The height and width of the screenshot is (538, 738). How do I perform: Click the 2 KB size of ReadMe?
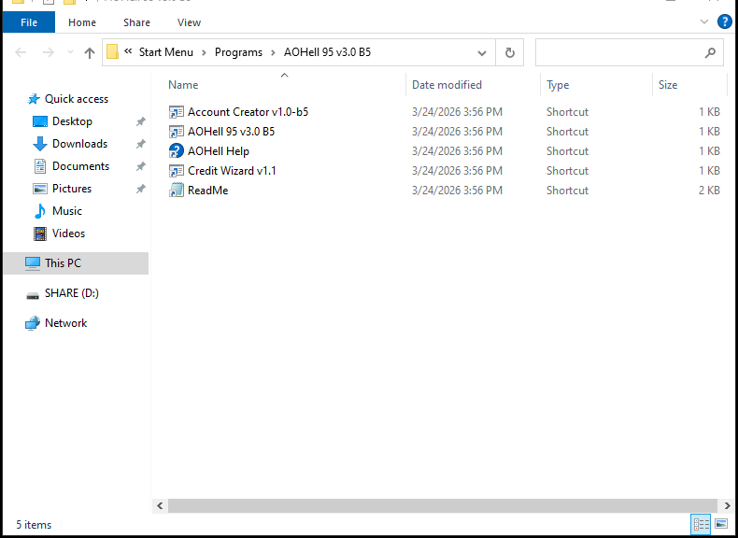(709, 191)
